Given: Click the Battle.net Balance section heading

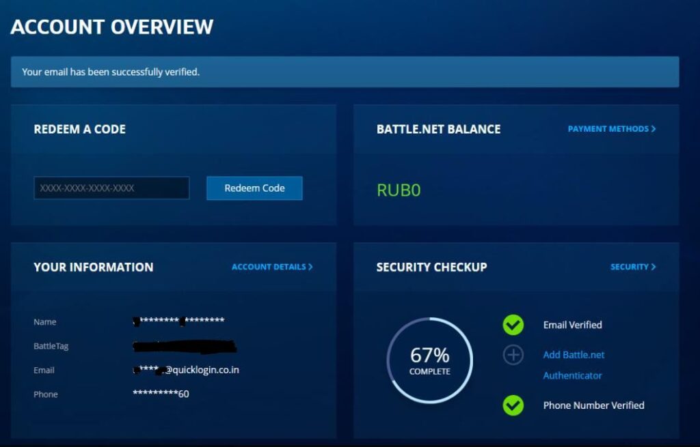Looking at the screenshot, I should pos(438,129).
